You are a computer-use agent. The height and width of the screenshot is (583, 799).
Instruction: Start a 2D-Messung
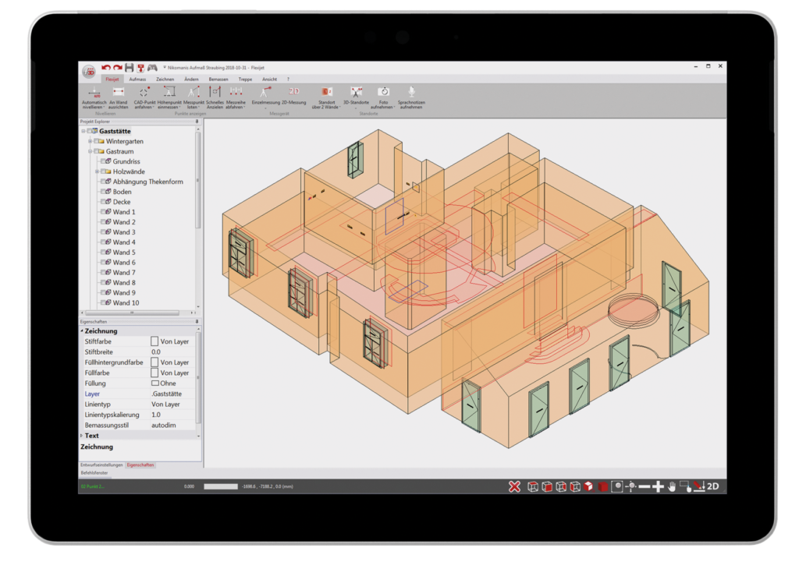[x=294, y=96]
